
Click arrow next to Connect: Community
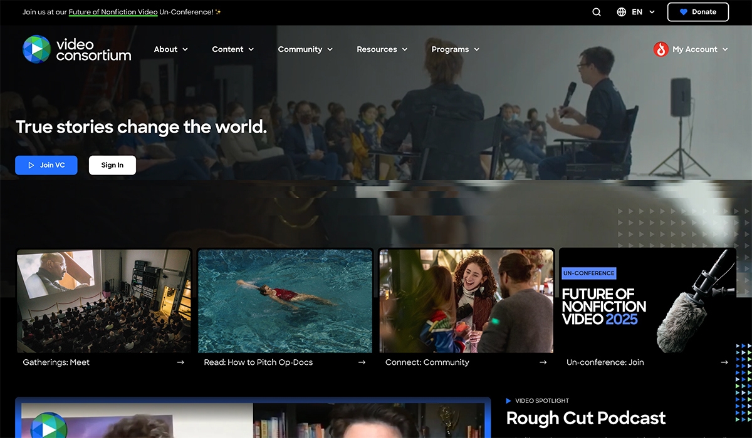543,362
